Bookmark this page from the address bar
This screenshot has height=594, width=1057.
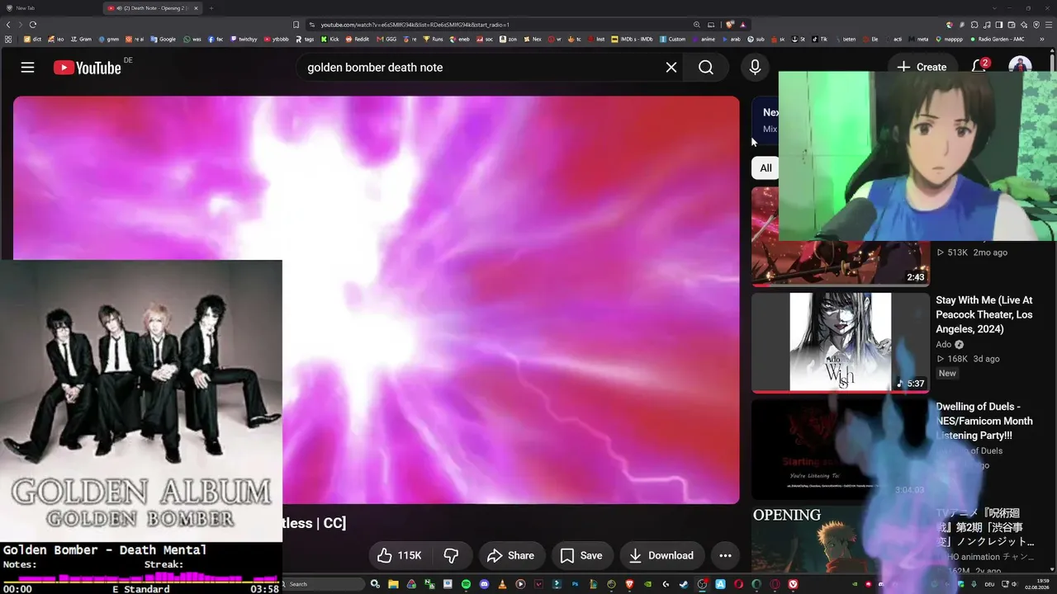[x=296, y=25]
